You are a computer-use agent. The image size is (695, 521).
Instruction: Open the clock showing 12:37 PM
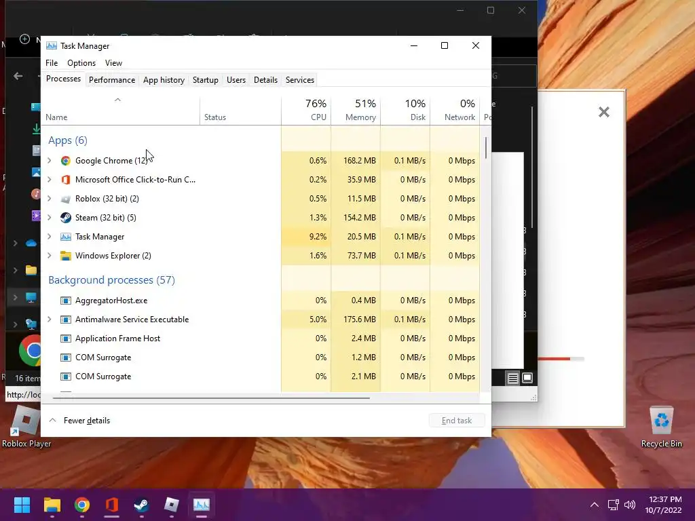click(x=663, y=505)
